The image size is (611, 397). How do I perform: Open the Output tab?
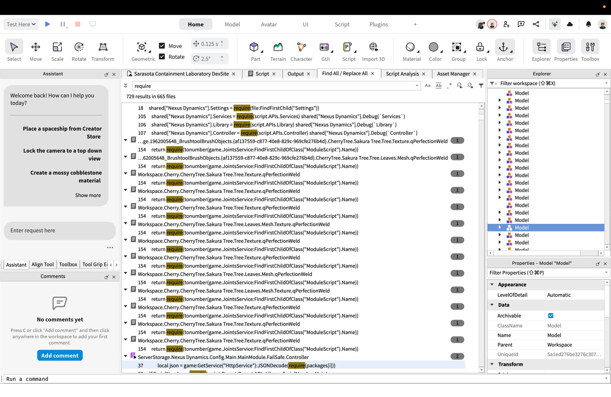[295, 74]
